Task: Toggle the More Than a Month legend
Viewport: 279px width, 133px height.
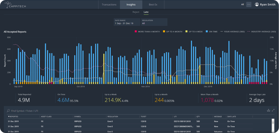Action: pos(147,32)
